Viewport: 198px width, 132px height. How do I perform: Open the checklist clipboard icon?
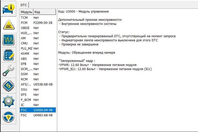[x=8, y=55]
